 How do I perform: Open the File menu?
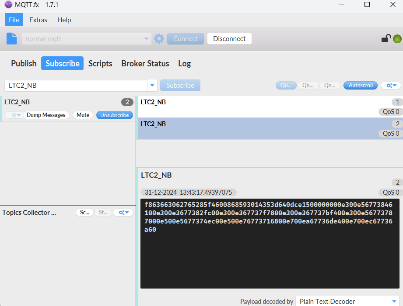click(14, 20)
